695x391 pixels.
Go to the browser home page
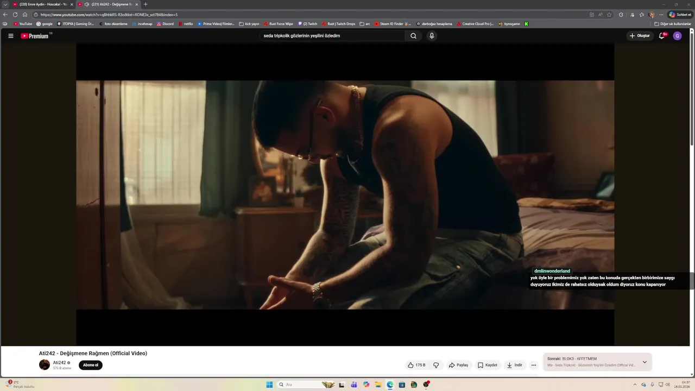tap(24, 15)
